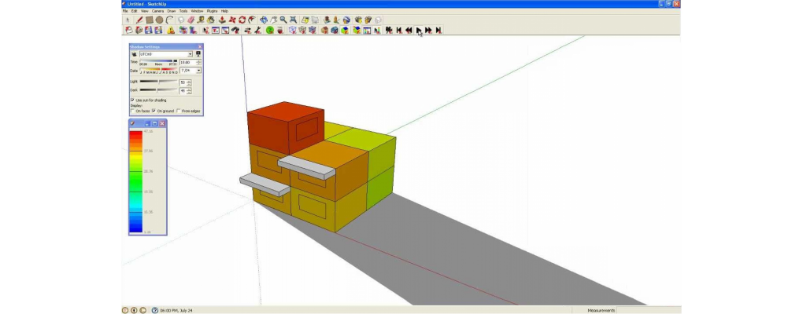Open the Edit menu
Image resolution: width=803 pixels, height=314 pixels.
click(x=134, y=11)
